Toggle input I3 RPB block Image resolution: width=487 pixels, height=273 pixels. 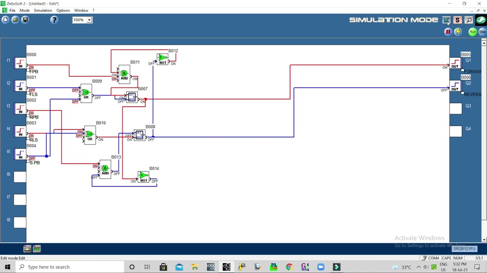20,109
